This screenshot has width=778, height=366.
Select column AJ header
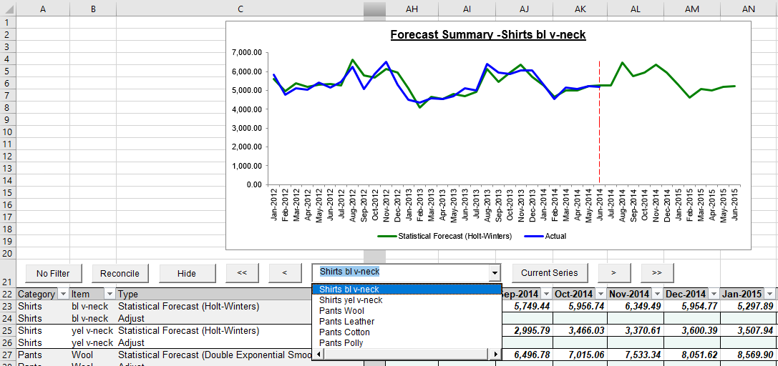pos(524,9)
